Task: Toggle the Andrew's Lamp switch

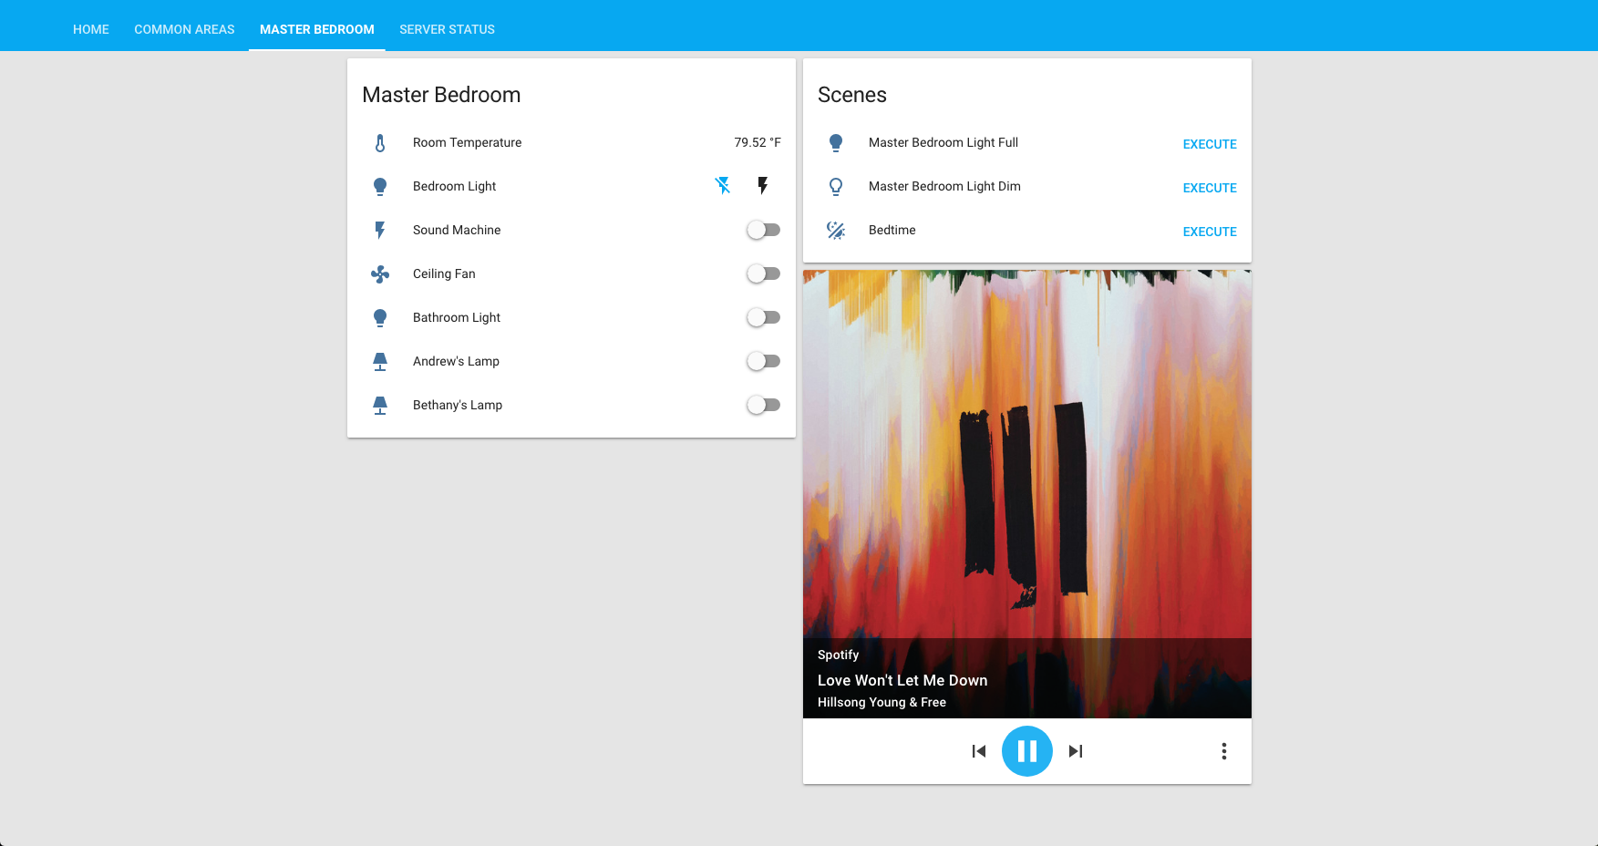Action: pos(764,361)
